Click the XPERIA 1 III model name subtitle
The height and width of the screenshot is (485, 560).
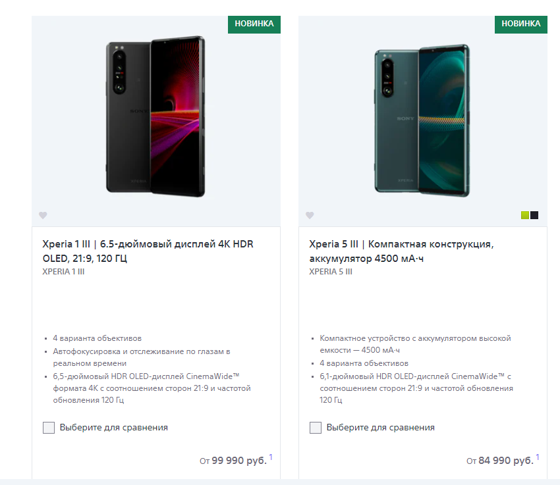[x=63, y=272]
